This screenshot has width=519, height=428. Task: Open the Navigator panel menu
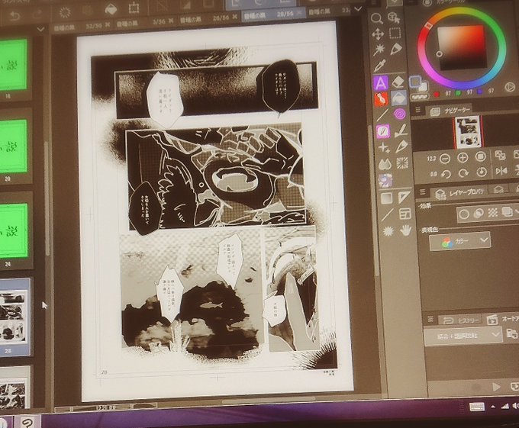pos(418,110)
